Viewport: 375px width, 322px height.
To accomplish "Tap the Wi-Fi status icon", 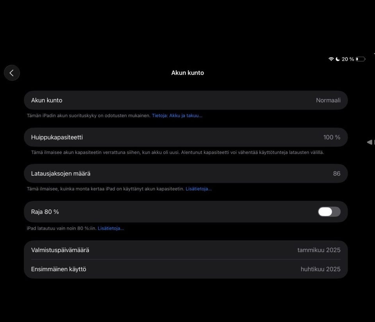I will (x=331, y=59).
